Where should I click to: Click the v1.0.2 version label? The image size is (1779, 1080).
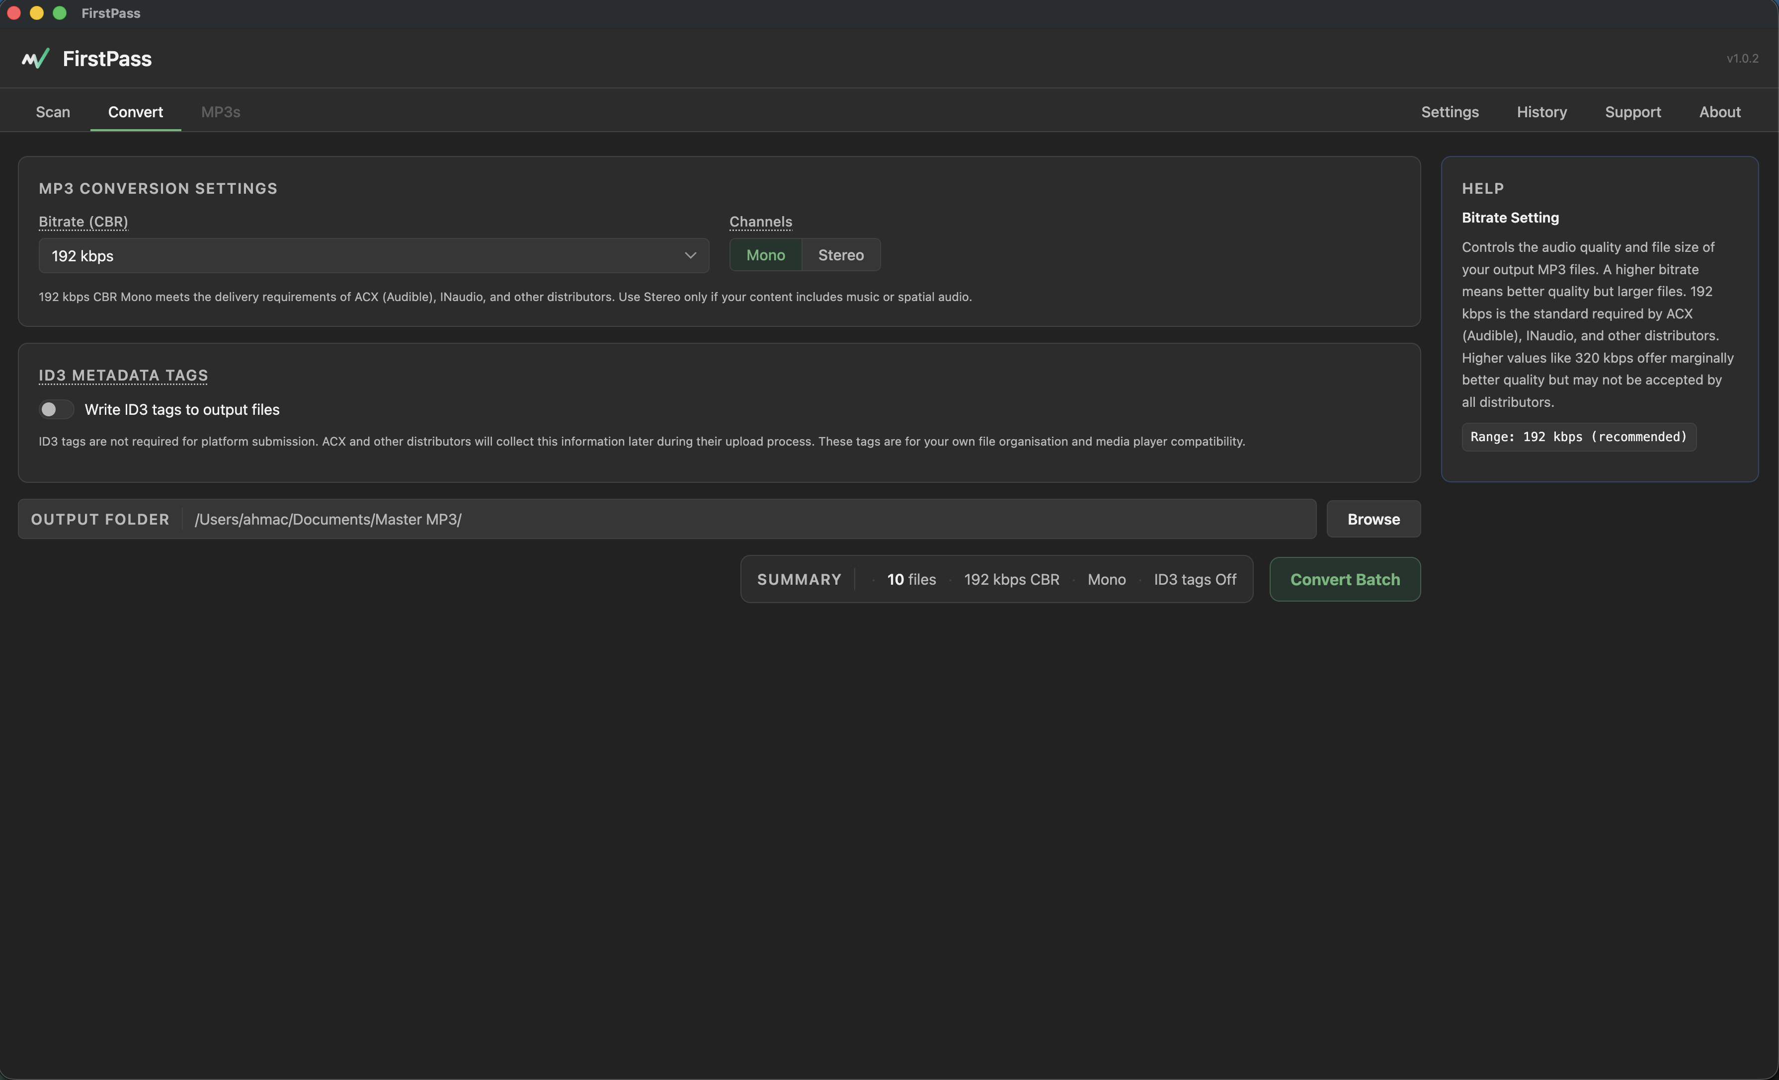(1742, 59)
